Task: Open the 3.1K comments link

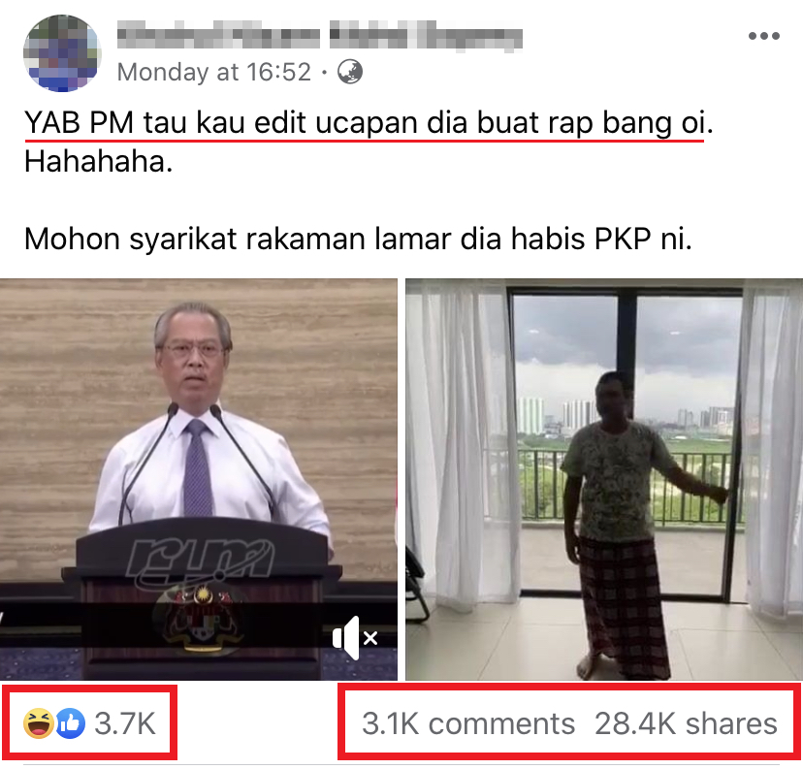Action: pos(468,723)
